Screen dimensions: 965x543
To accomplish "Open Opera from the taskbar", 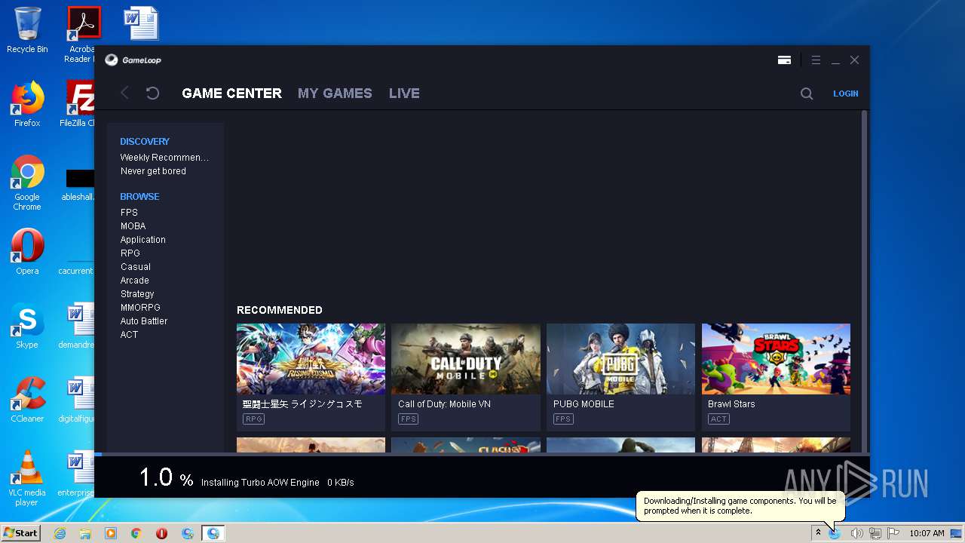I will coord(161,533).
